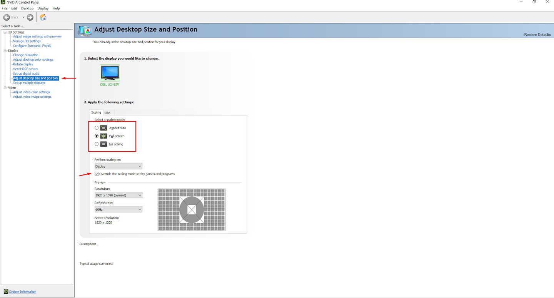Select the No scaling radio button

pyautogui.click(x=97, y=144)
